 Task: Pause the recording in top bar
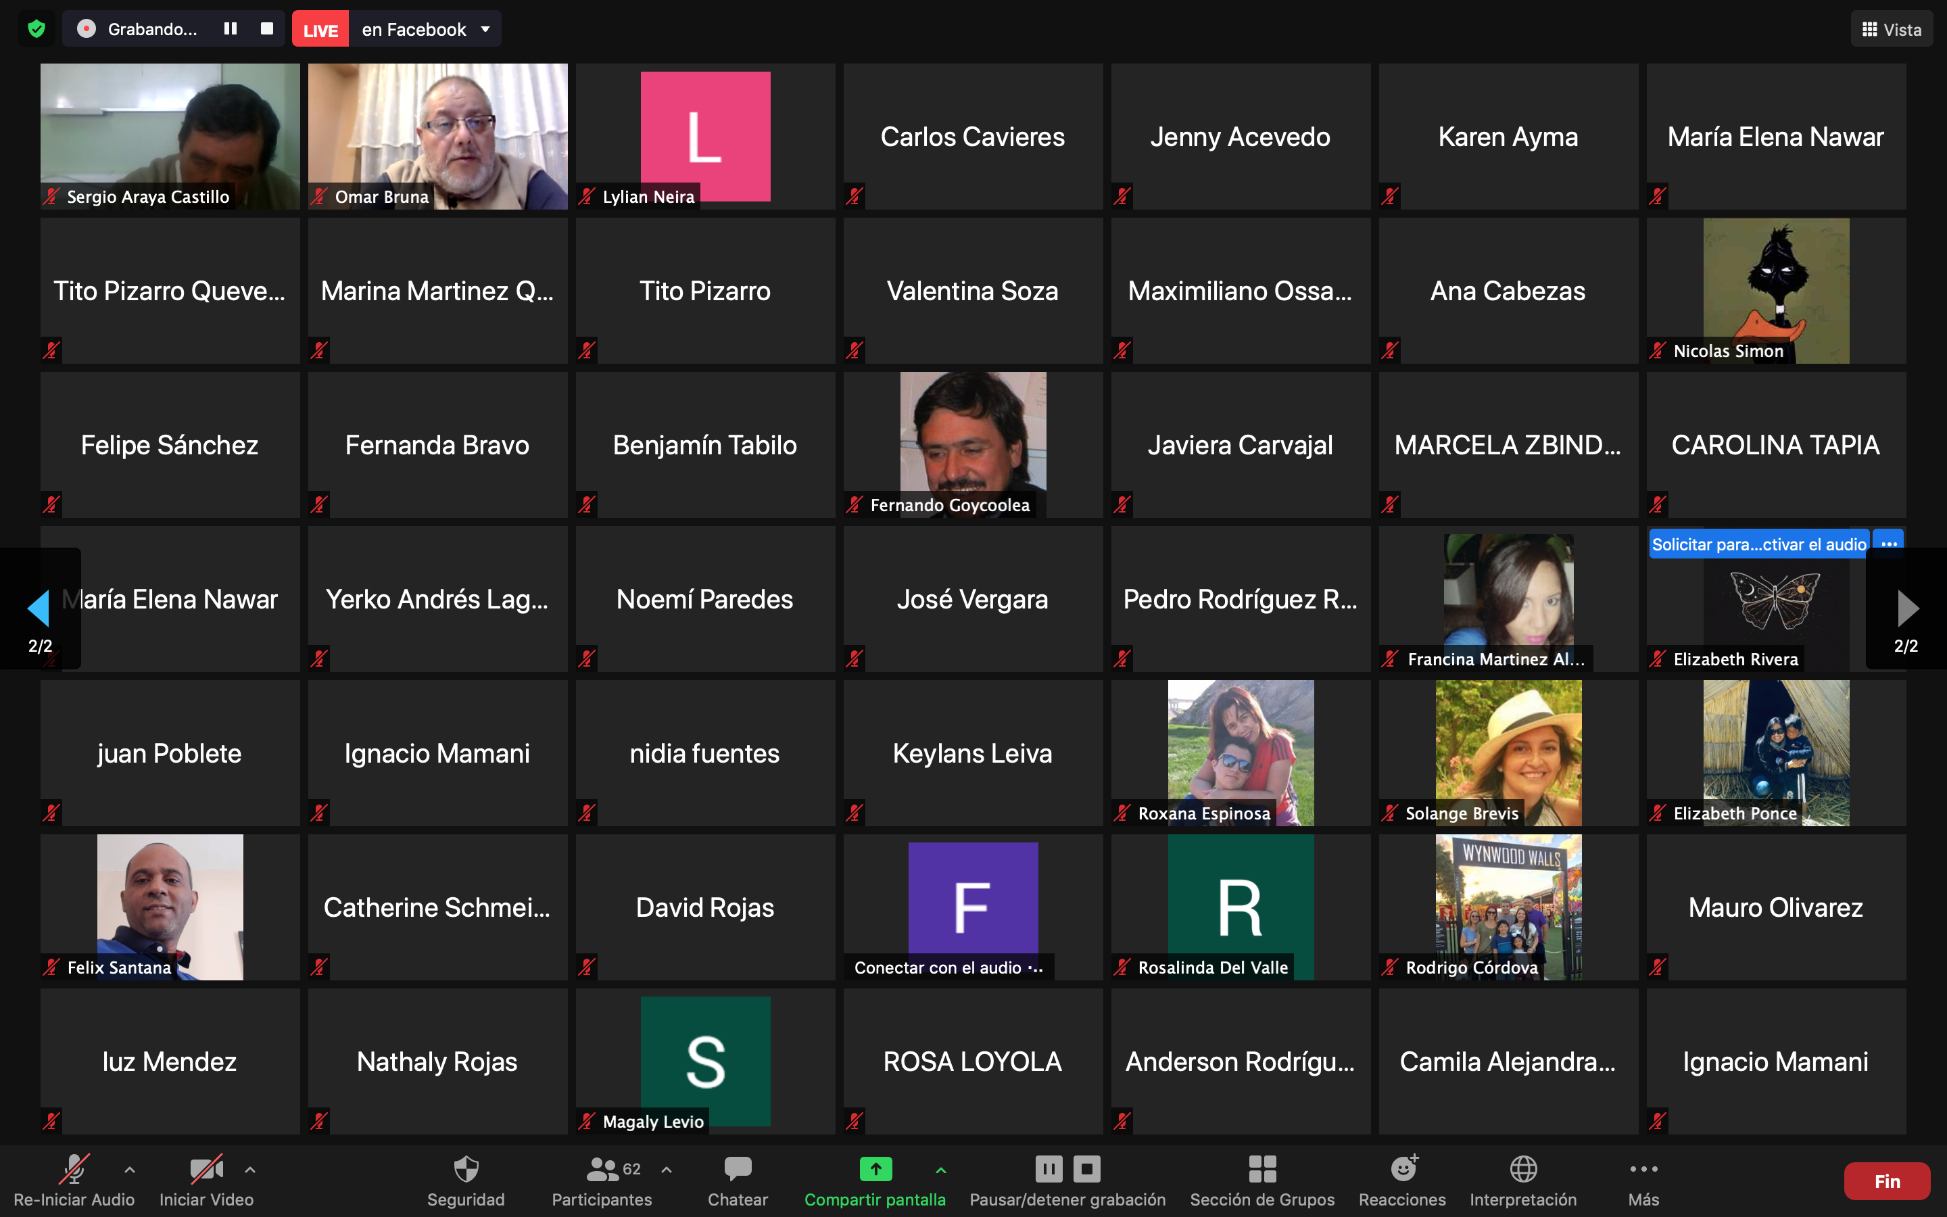pyautogui.click(x=230, y=29)
